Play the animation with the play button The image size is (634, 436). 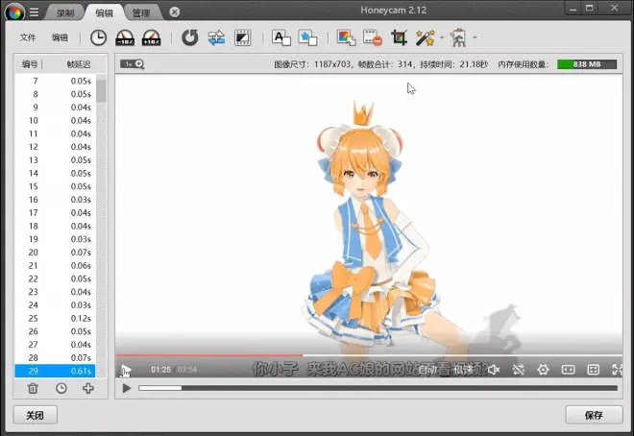[127, 388]
